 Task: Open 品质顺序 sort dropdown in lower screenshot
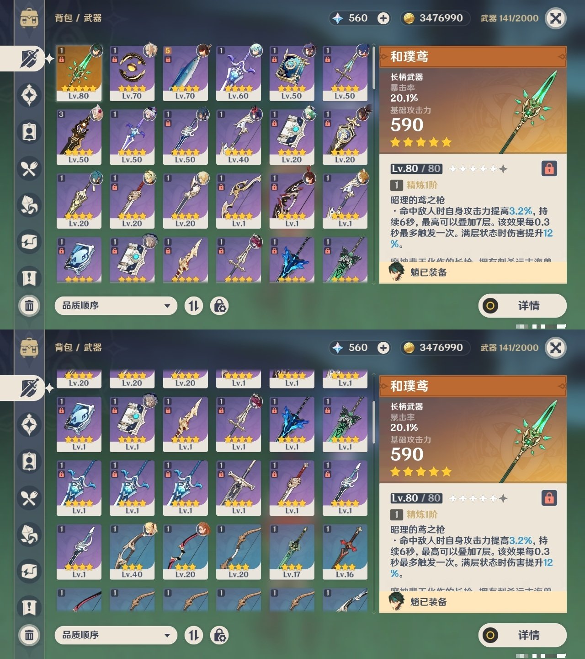[x=116, y=635]
